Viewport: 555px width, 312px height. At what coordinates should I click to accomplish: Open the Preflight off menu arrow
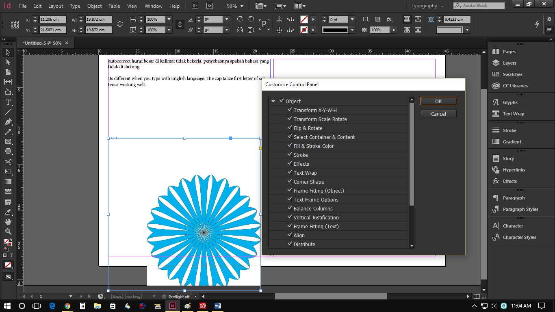[x=196, y=297]
